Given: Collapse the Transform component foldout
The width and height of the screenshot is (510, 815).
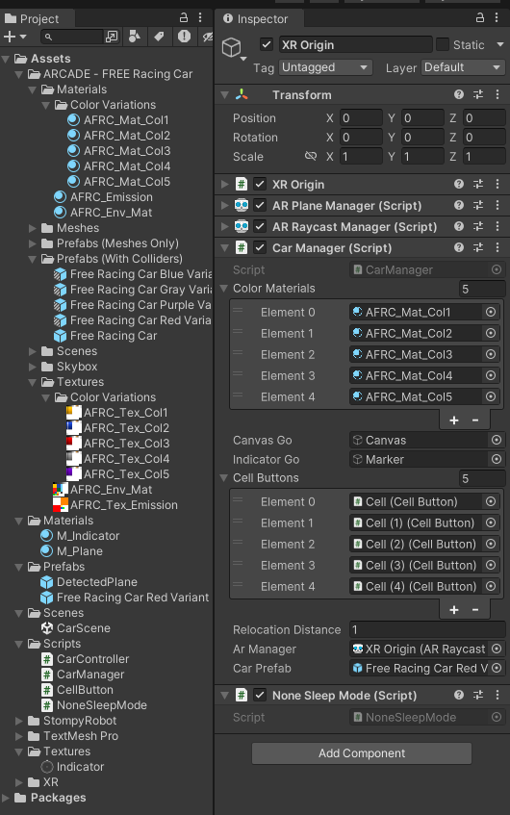Looking at the screenshot, I should [x=224, y=94].
